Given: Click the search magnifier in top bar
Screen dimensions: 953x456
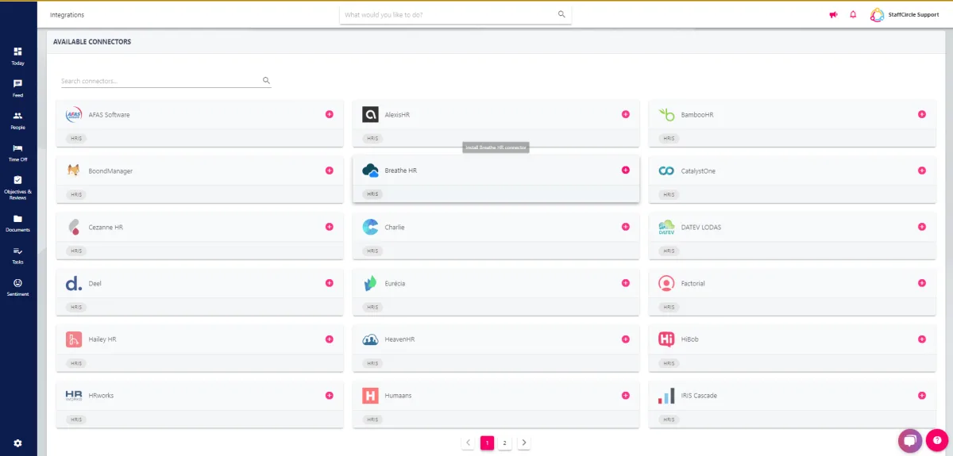Looking at the screenshot, I should pos(561,14).
